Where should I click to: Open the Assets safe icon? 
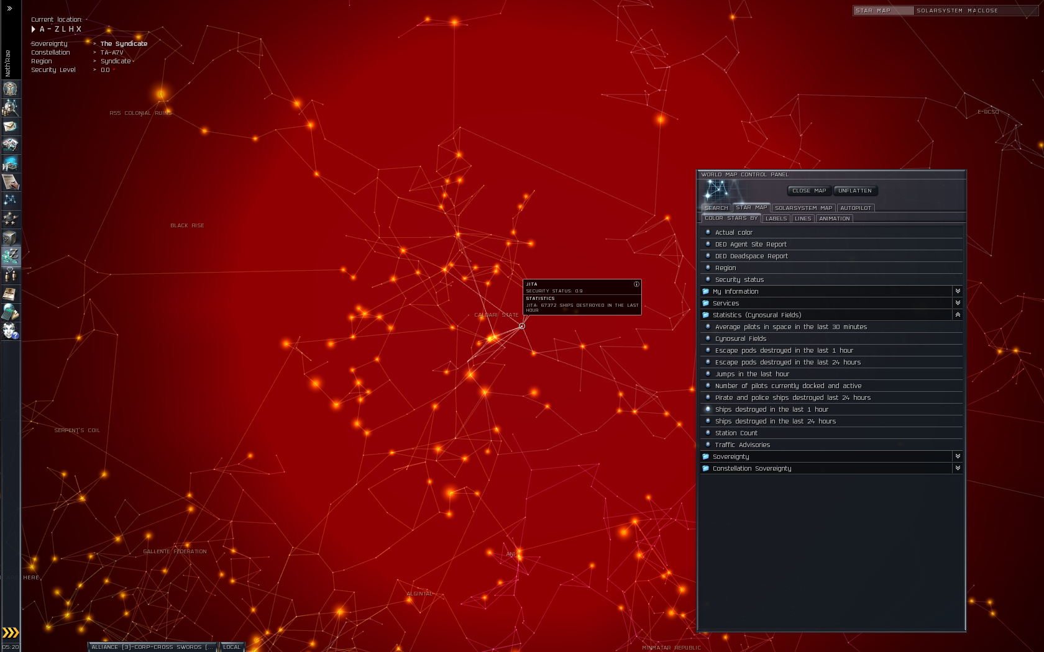(10, 237)
